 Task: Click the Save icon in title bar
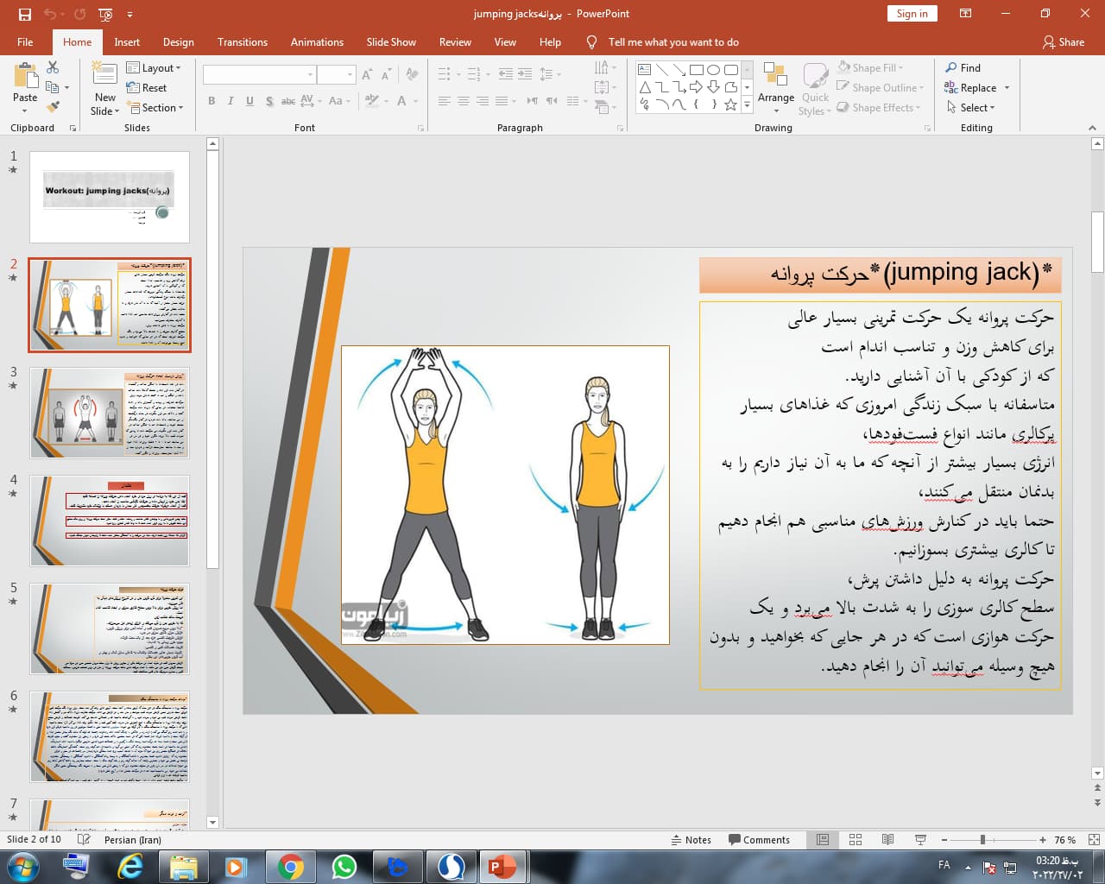tap(24, 14)
